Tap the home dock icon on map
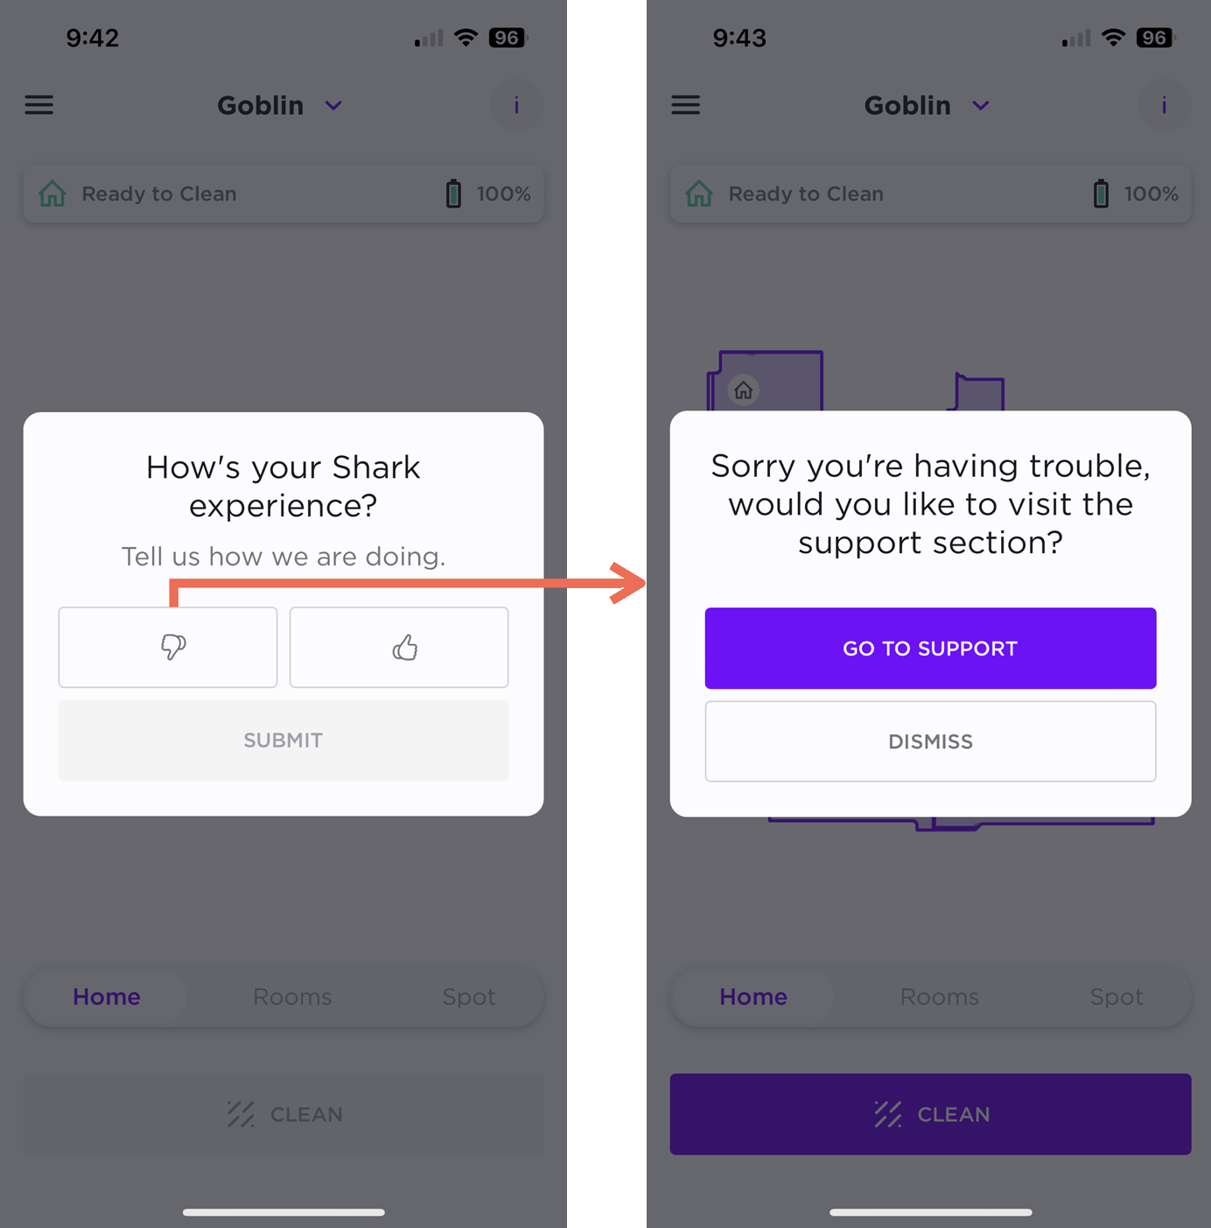 744,390
